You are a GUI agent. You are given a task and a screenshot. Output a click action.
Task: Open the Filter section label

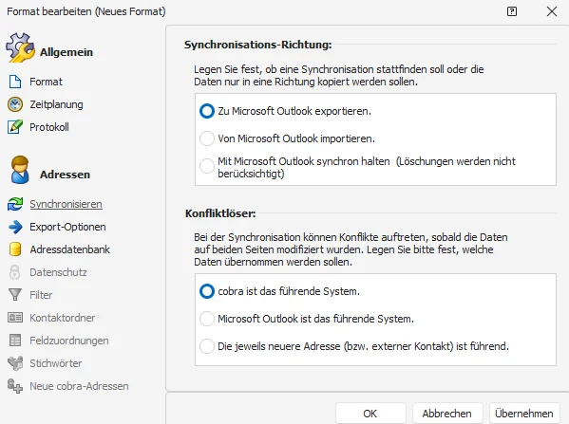(x=41, y=295)
